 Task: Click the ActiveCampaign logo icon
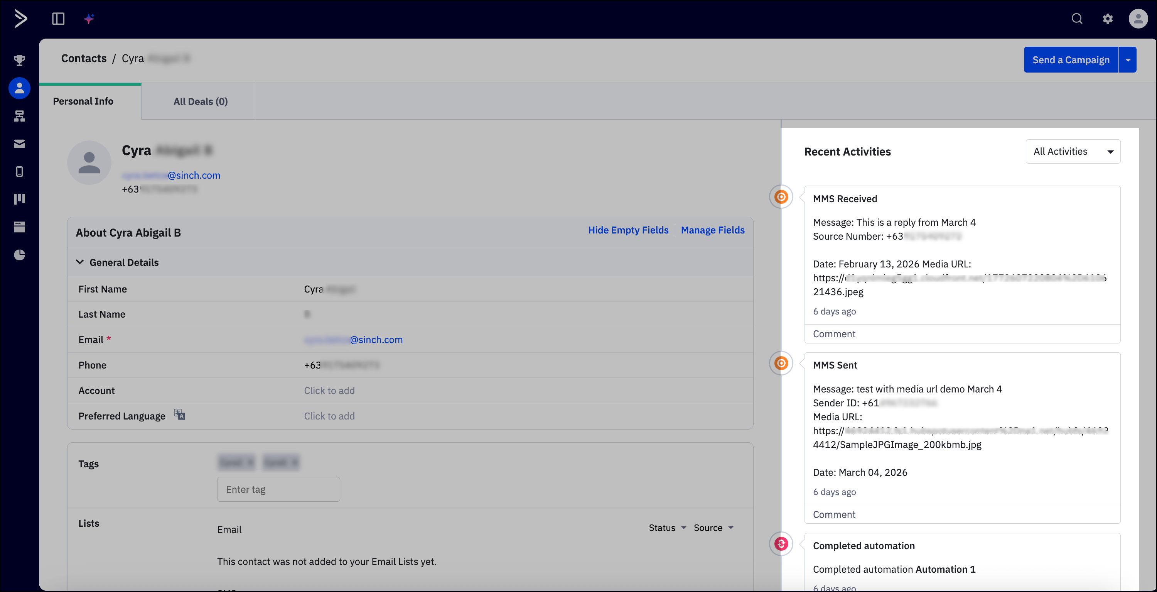pos(21,19)
